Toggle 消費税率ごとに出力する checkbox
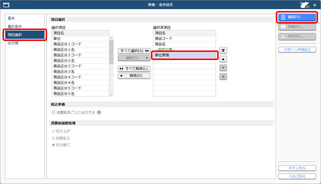 pyautogui.click(x=54, y=112)
